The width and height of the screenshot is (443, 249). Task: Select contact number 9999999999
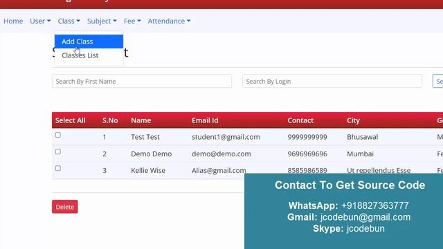pyautogui.click(x=307, y=137)
